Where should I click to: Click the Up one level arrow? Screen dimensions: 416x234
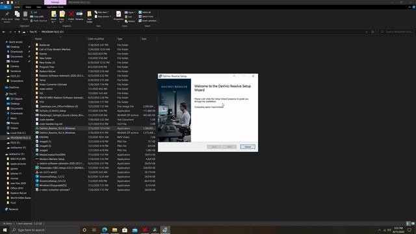click(x=19, y=32)
